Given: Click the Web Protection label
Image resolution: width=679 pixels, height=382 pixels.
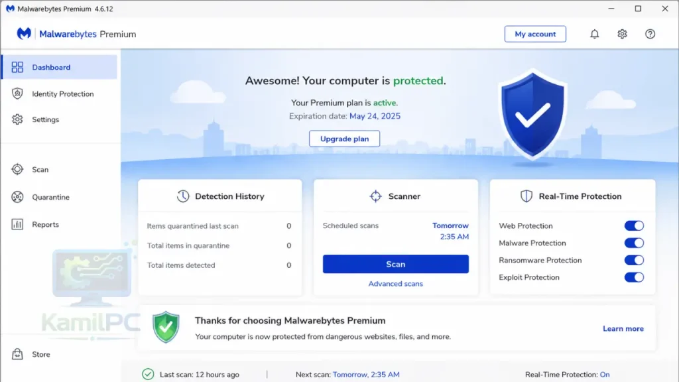Looking at the screenshot, I should pyautogui.click(x=526, y=225).
